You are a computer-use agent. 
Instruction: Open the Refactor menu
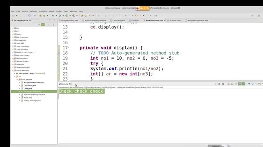click(33, 11)
